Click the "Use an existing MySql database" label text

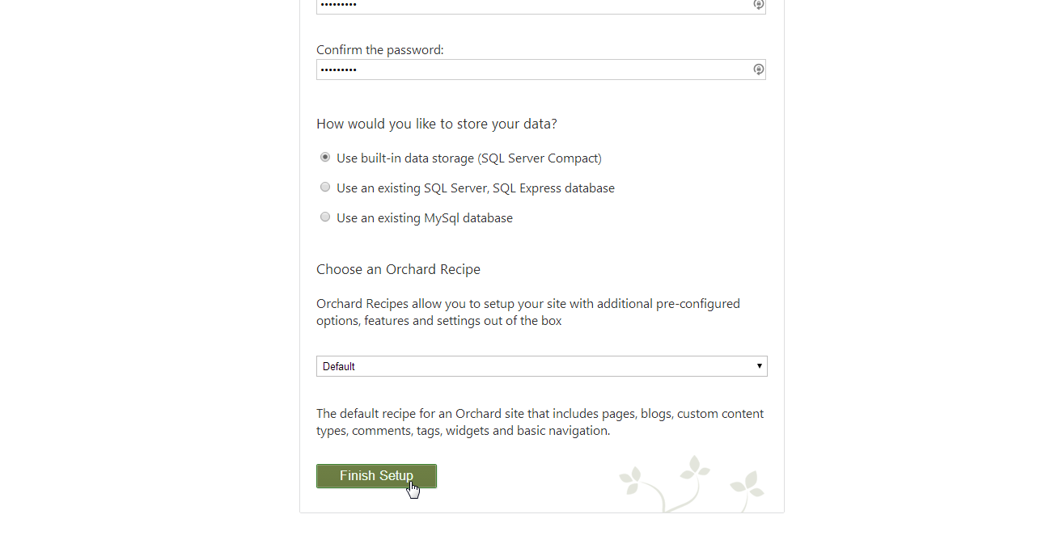click(425, 218)
